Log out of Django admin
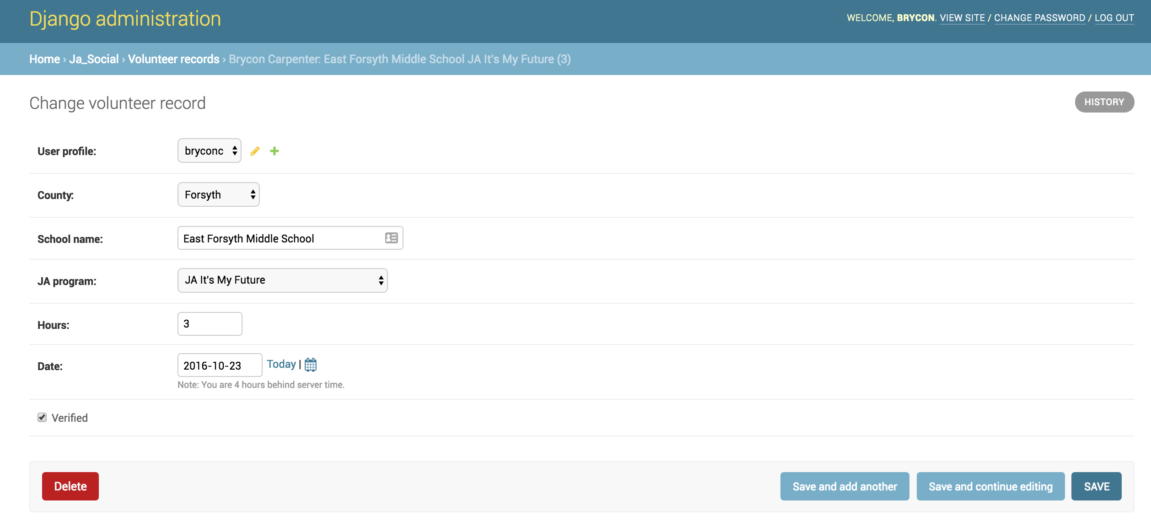This screenshot has height=527, width=1151. tap(1114, 18)
